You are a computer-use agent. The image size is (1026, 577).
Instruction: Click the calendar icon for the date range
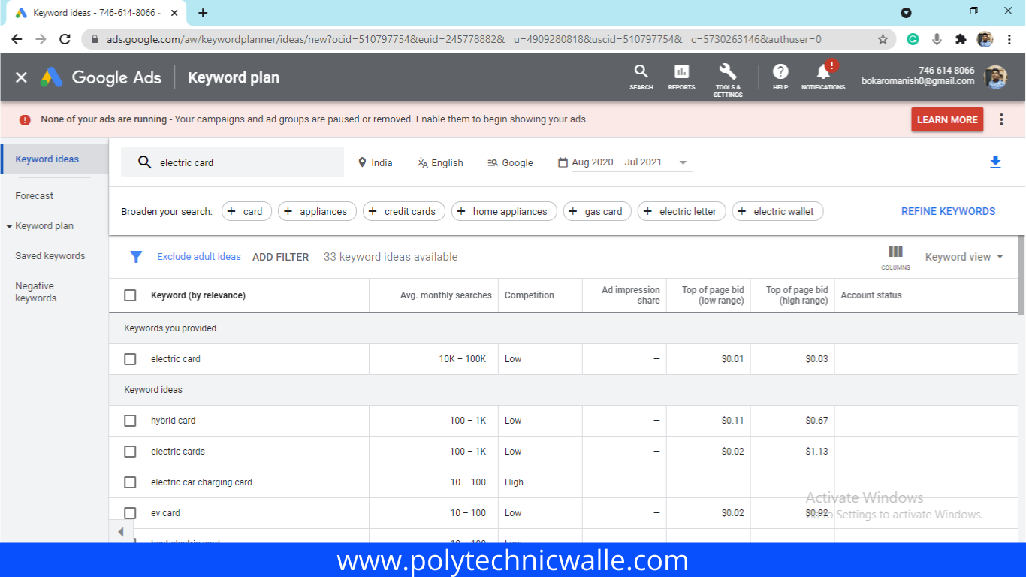pyautogui.click(x=563, y=162)
